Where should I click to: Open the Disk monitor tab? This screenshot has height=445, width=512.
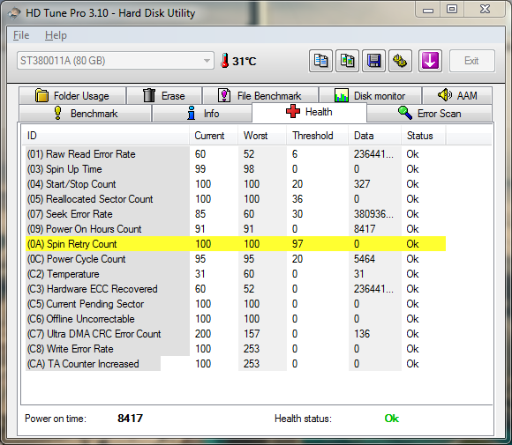370,96
